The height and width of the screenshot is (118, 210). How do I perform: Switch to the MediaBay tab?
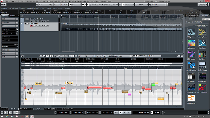pos(204,16)
